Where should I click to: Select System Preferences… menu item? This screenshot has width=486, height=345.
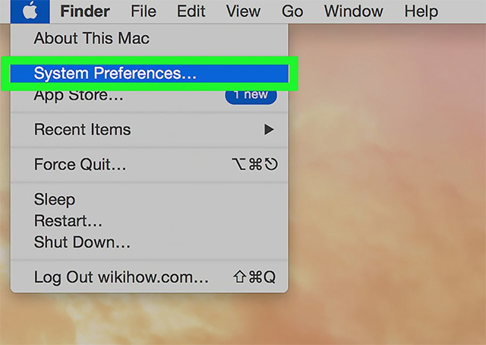150,74
